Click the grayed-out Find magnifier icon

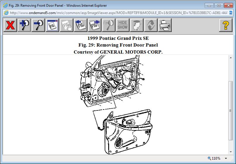pos(109,25)
